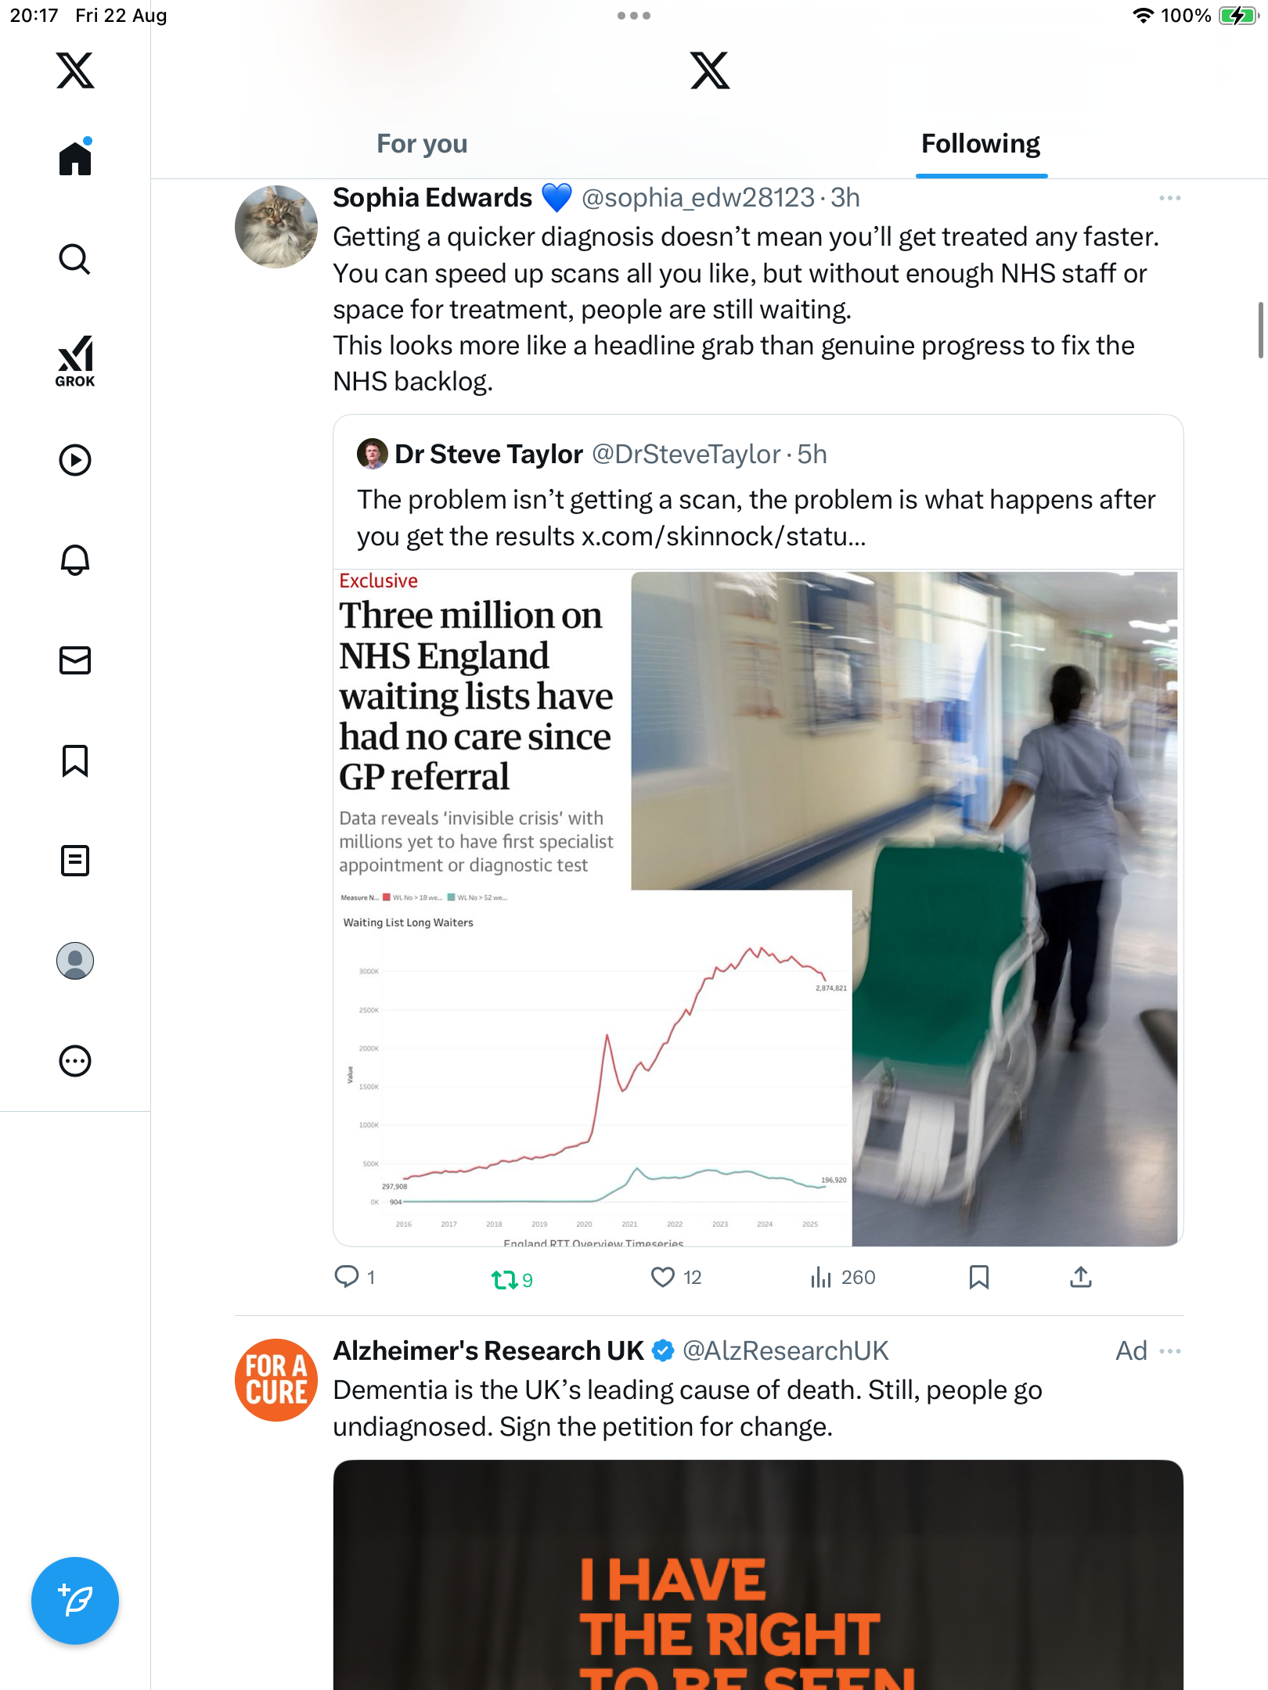Open the profile avatar in sidebar

75,961
